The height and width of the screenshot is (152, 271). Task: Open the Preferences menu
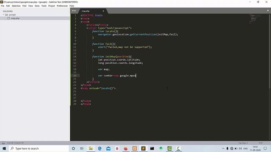[62, 6]
